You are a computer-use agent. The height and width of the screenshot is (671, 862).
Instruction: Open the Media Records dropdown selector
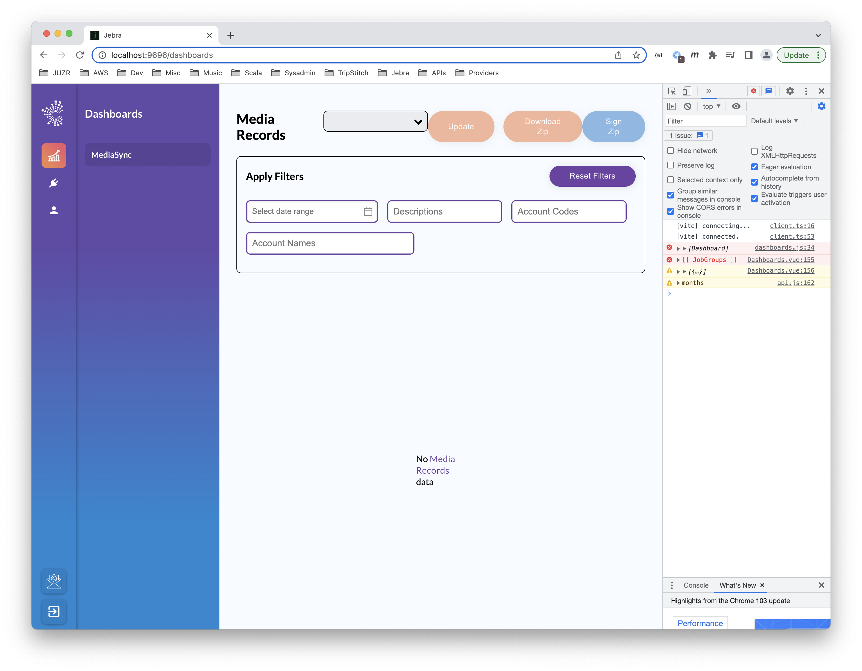375,122
